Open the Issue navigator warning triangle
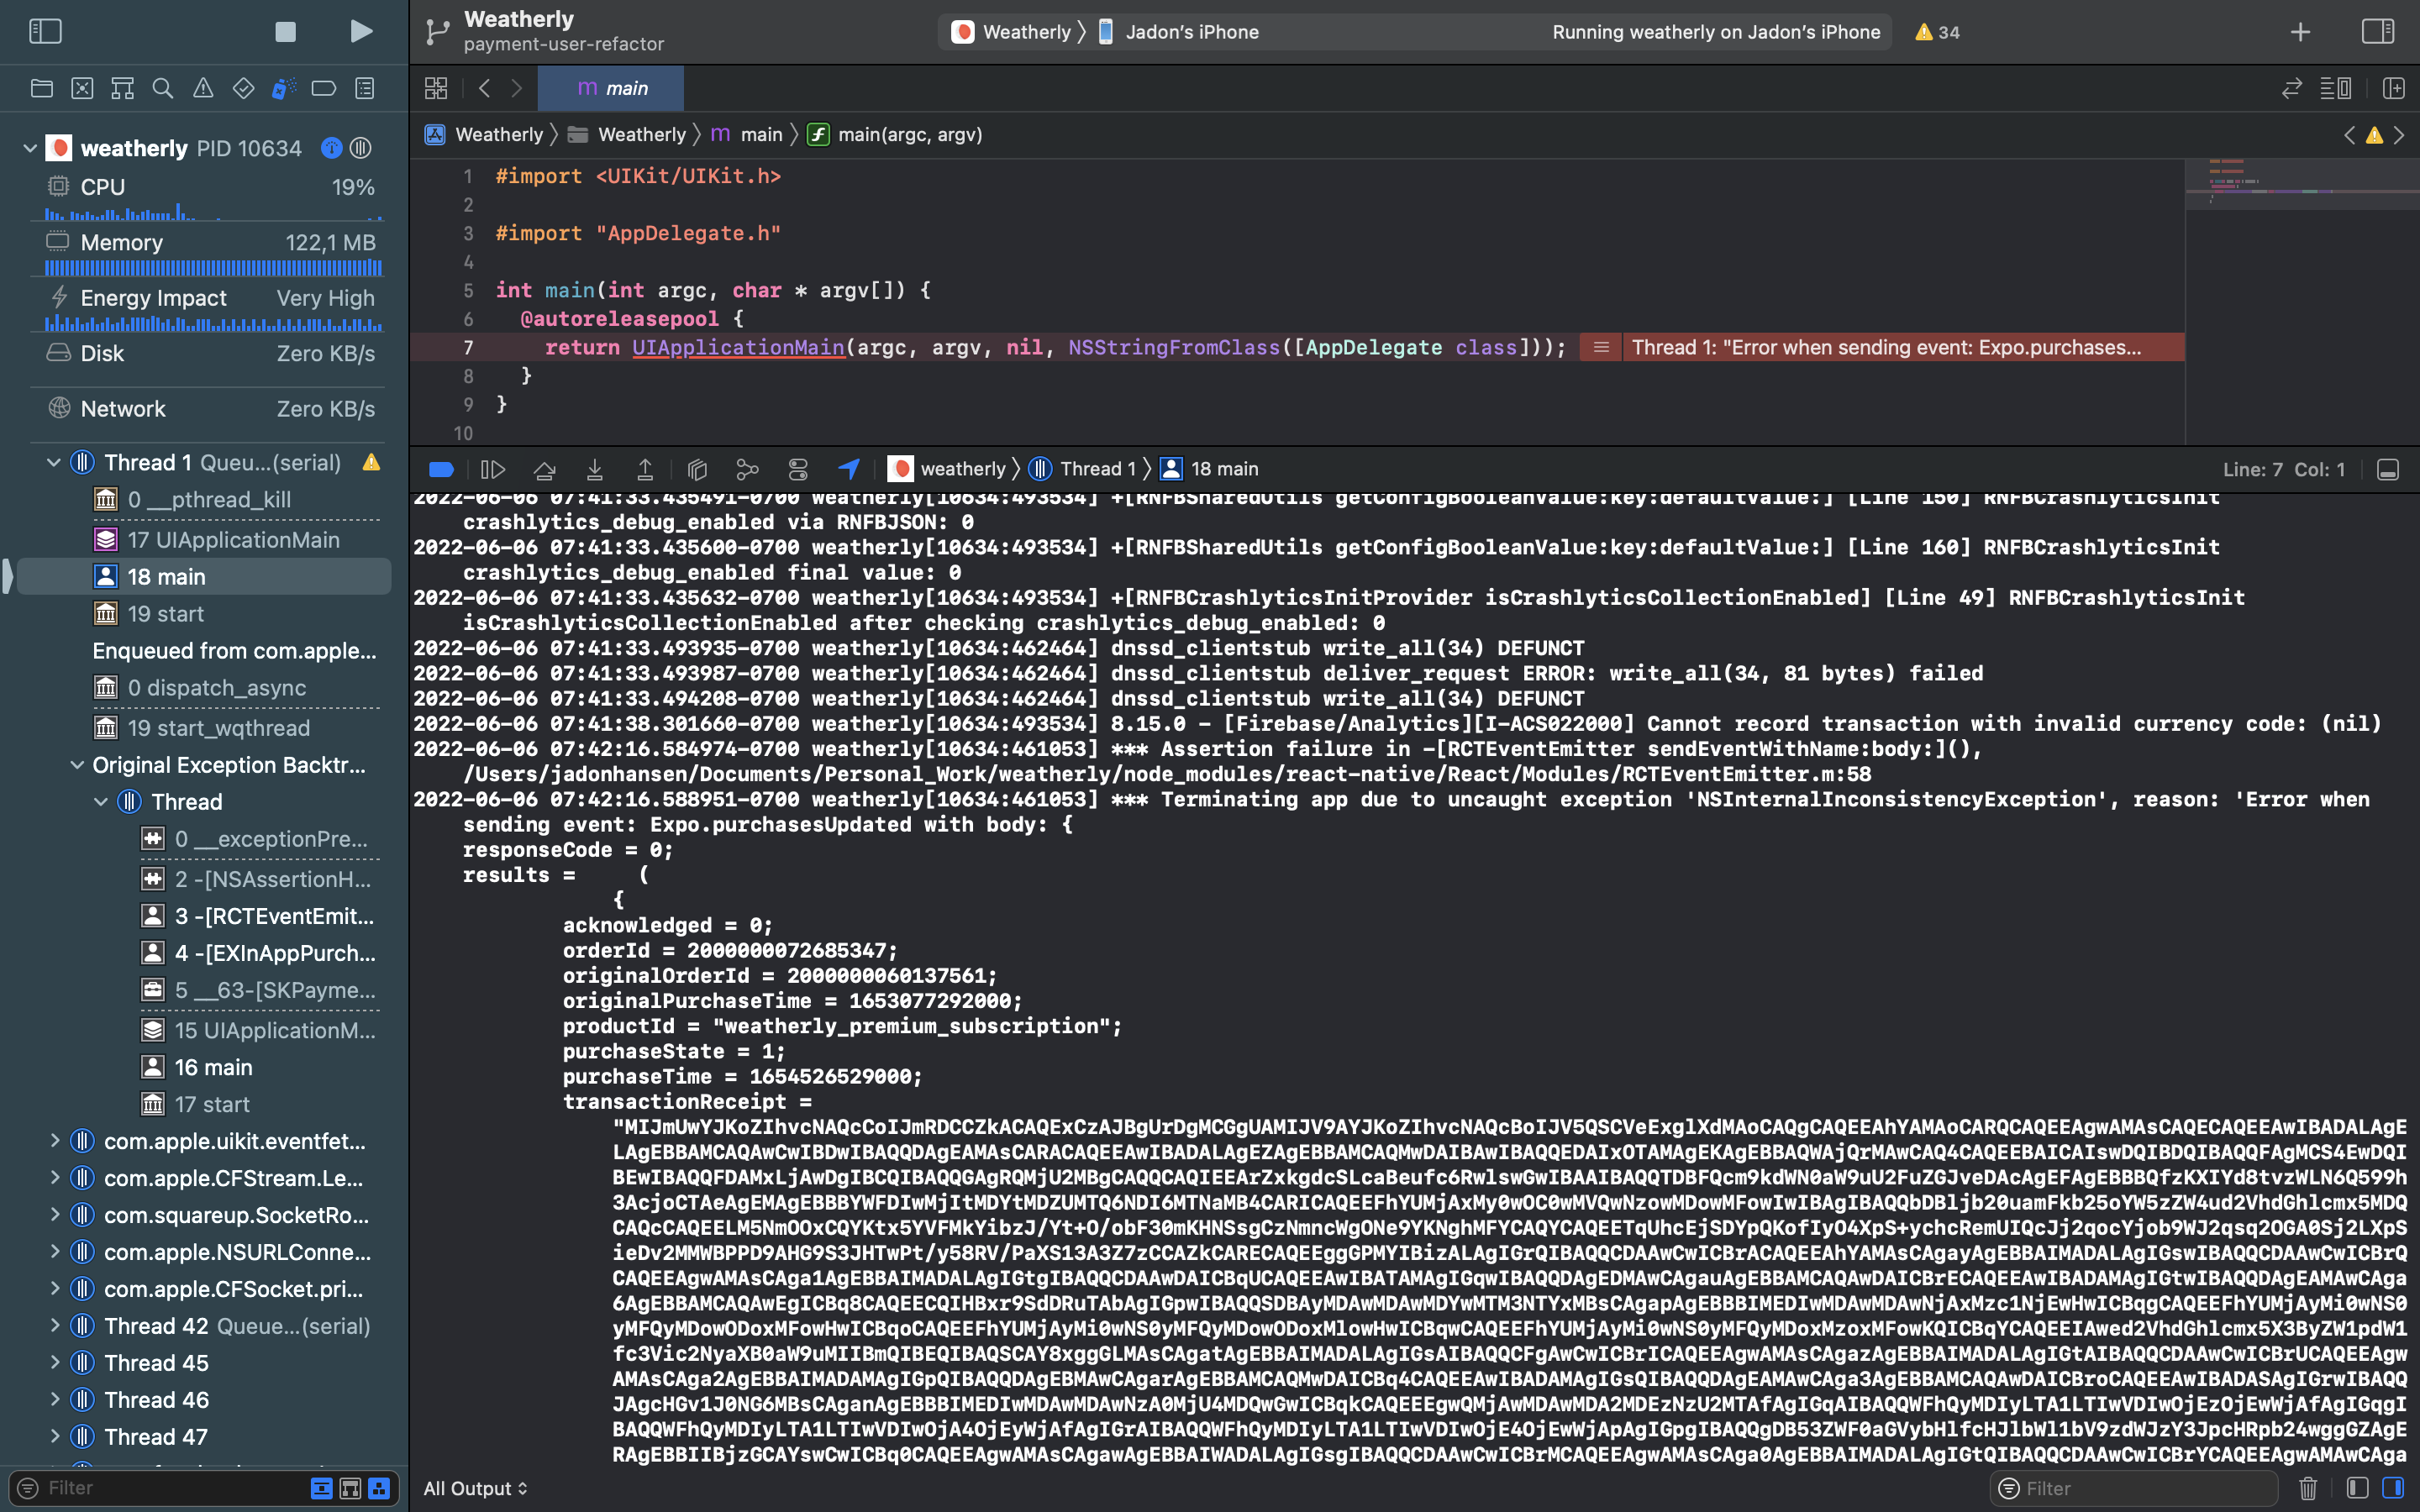2420x1512 pixels. (x=204, y=88)
